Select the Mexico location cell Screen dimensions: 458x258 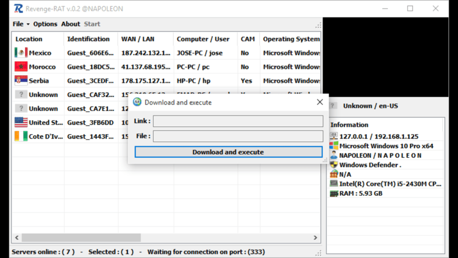click(x=40, y=53)
